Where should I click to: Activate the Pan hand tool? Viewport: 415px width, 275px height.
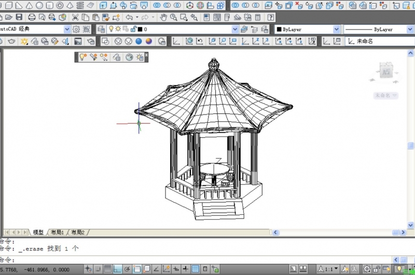coord(163,18)
